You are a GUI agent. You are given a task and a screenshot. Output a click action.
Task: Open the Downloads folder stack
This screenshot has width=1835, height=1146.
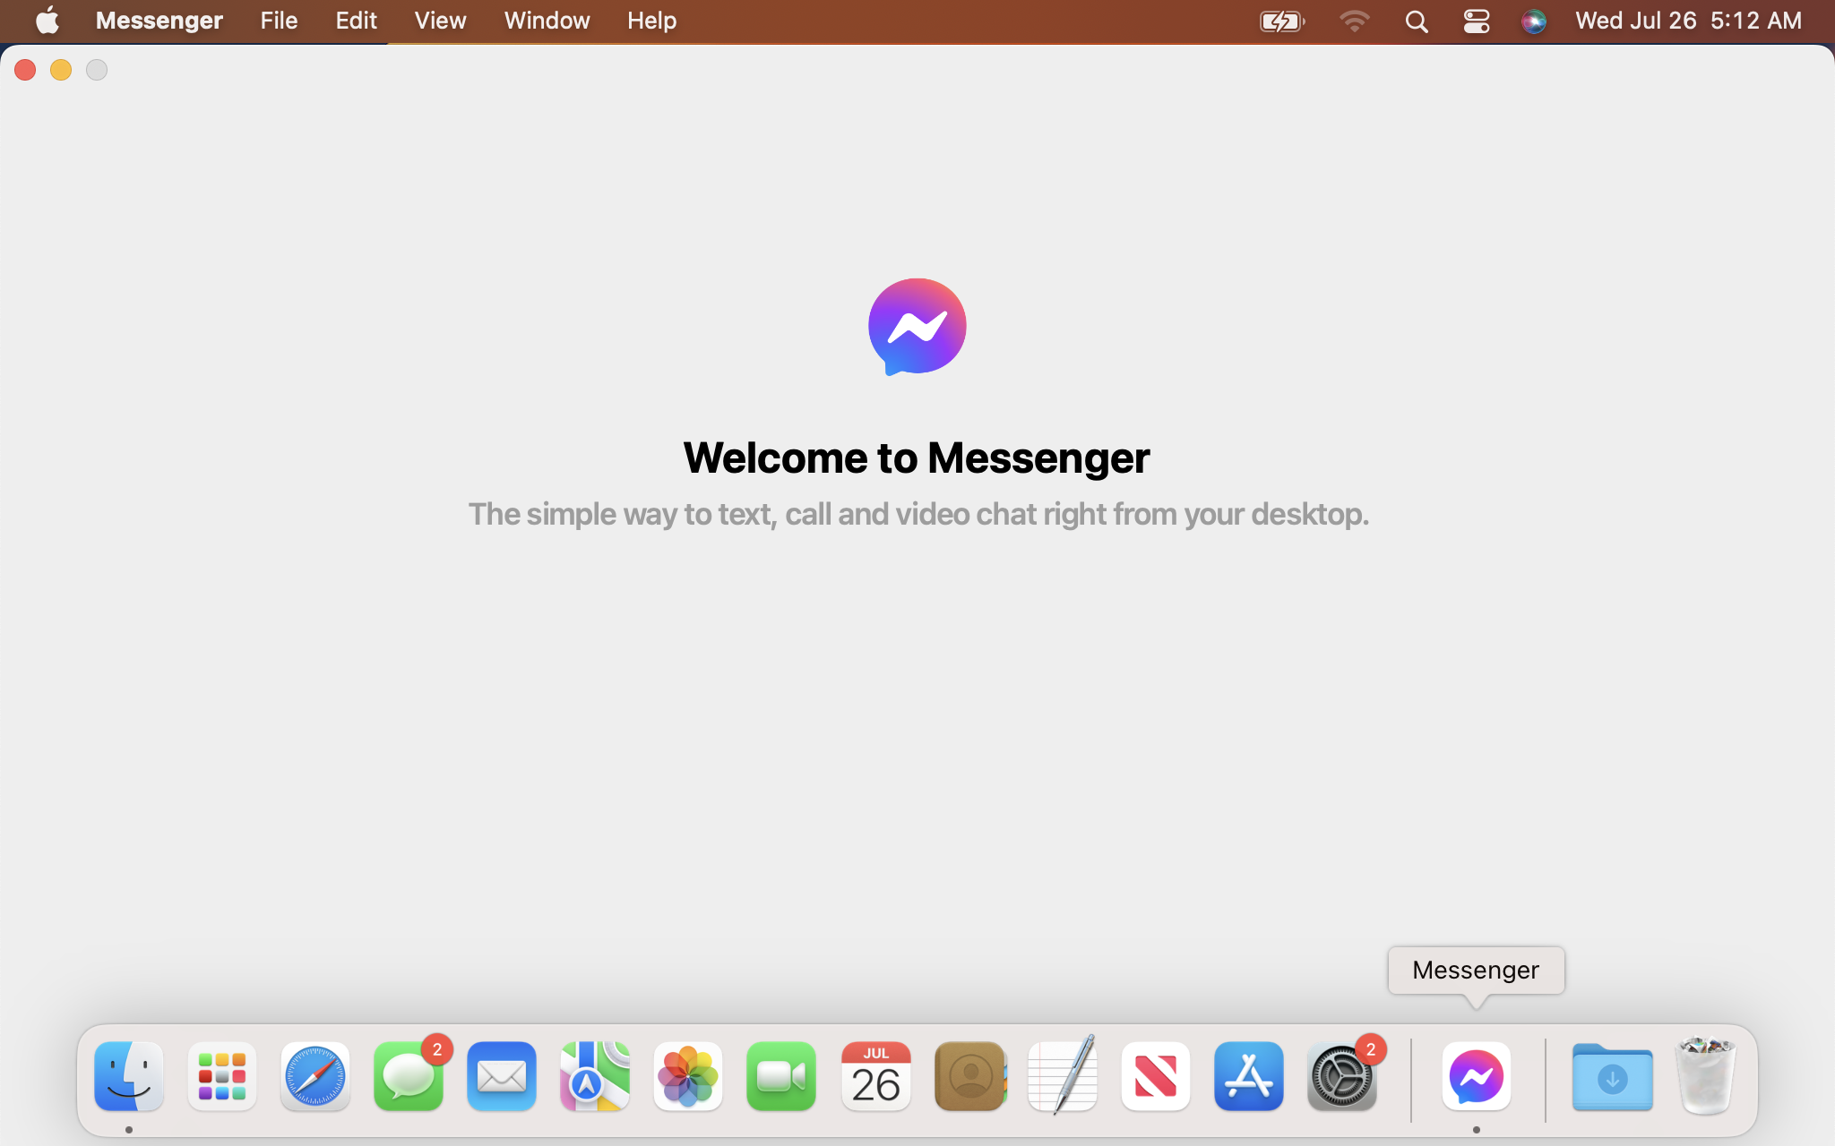(1612, 1077)
